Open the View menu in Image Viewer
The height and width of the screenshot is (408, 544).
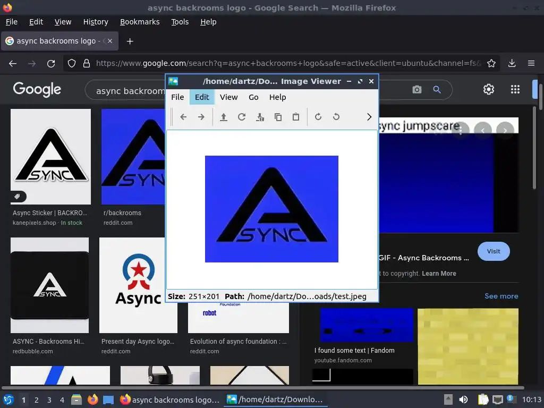click(x=228, y=97)
